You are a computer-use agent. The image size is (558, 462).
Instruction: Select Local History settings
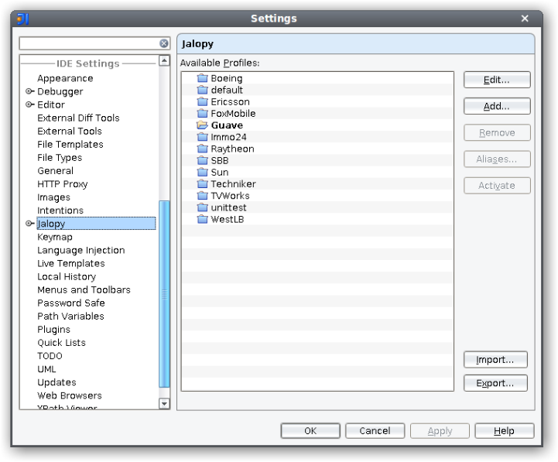[67, 276]
